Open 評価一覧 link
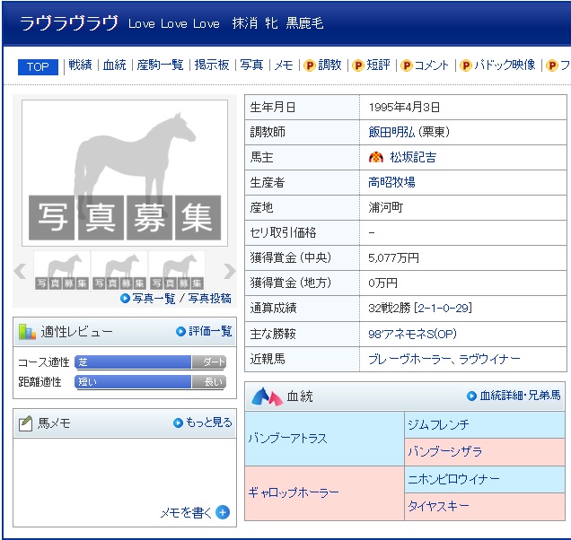Viewport: 571px width, 540px height. (210, 331)
